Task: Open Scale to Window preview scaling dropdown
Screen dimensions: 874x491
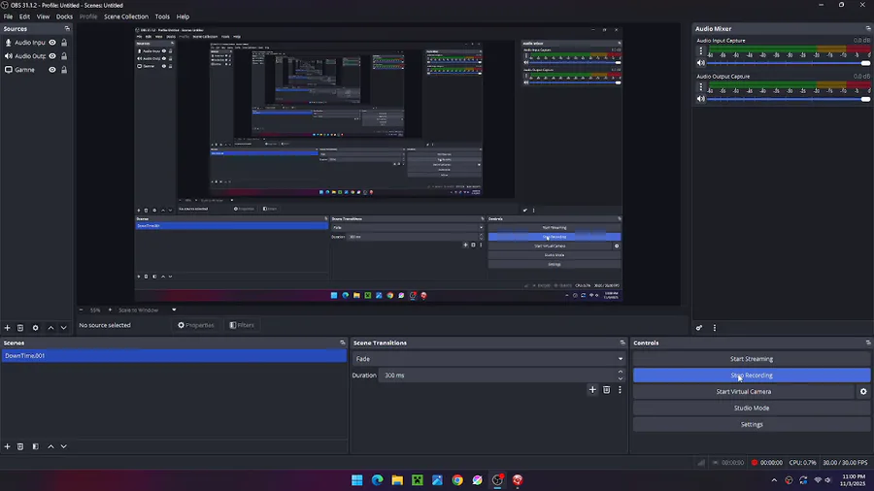Action: click(x=148, y=311)
